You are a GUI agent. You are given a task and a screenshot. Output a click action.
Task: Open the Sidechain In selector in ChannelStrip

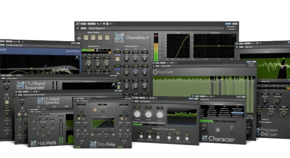(230, 29)
